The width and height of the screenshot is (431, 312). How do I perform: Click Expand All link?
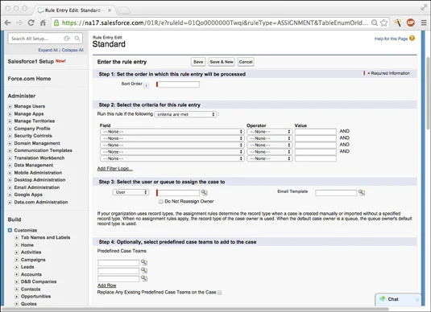(x=48, y=50)
